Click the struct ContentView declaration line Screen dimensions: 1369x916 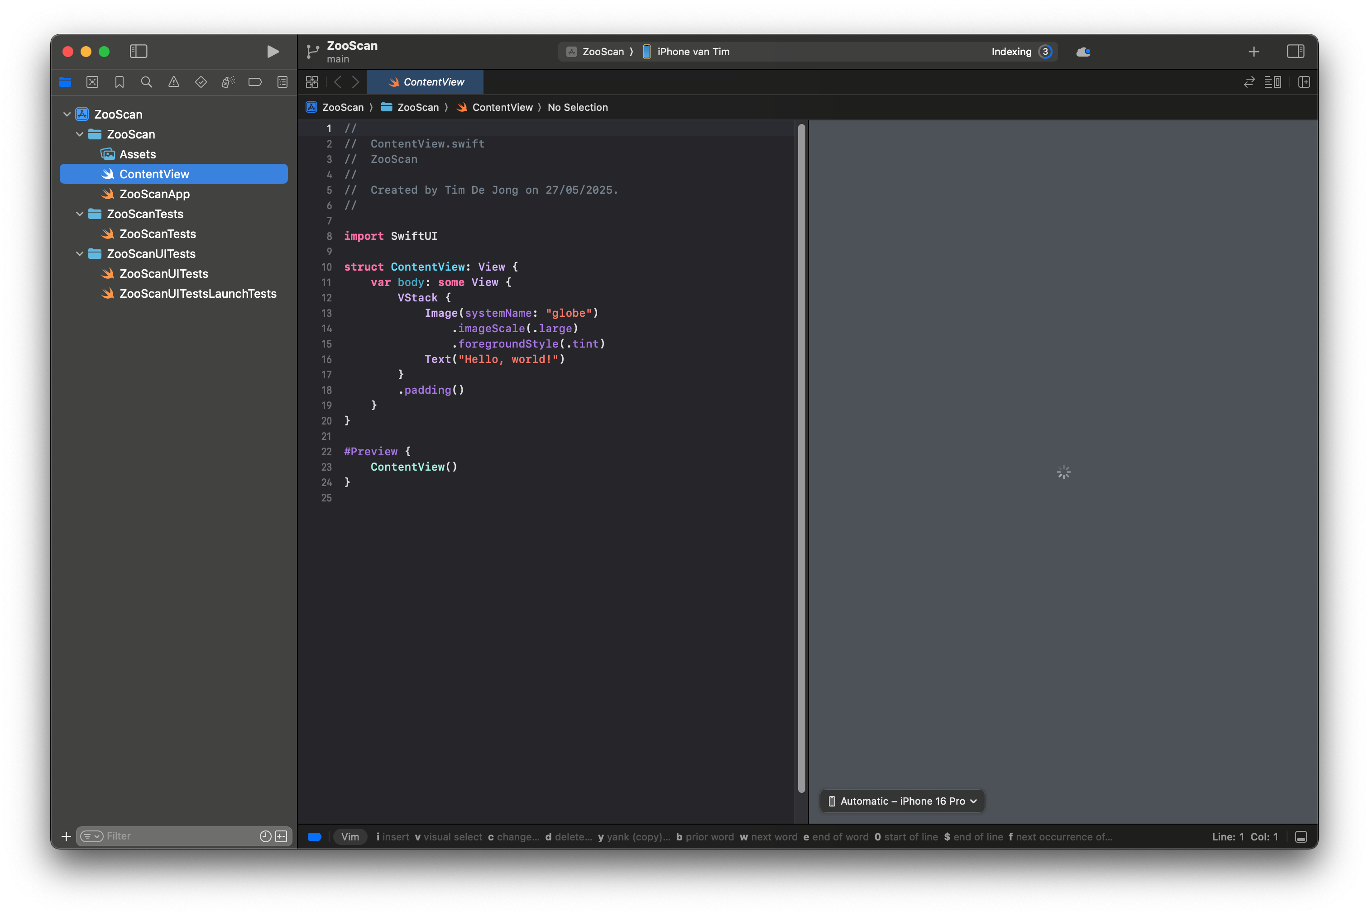pos(431,267)
